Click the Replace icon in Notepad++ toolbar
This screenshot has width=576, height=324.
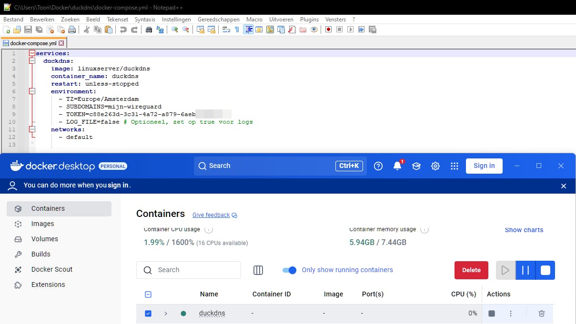click(x=160, y=29)
